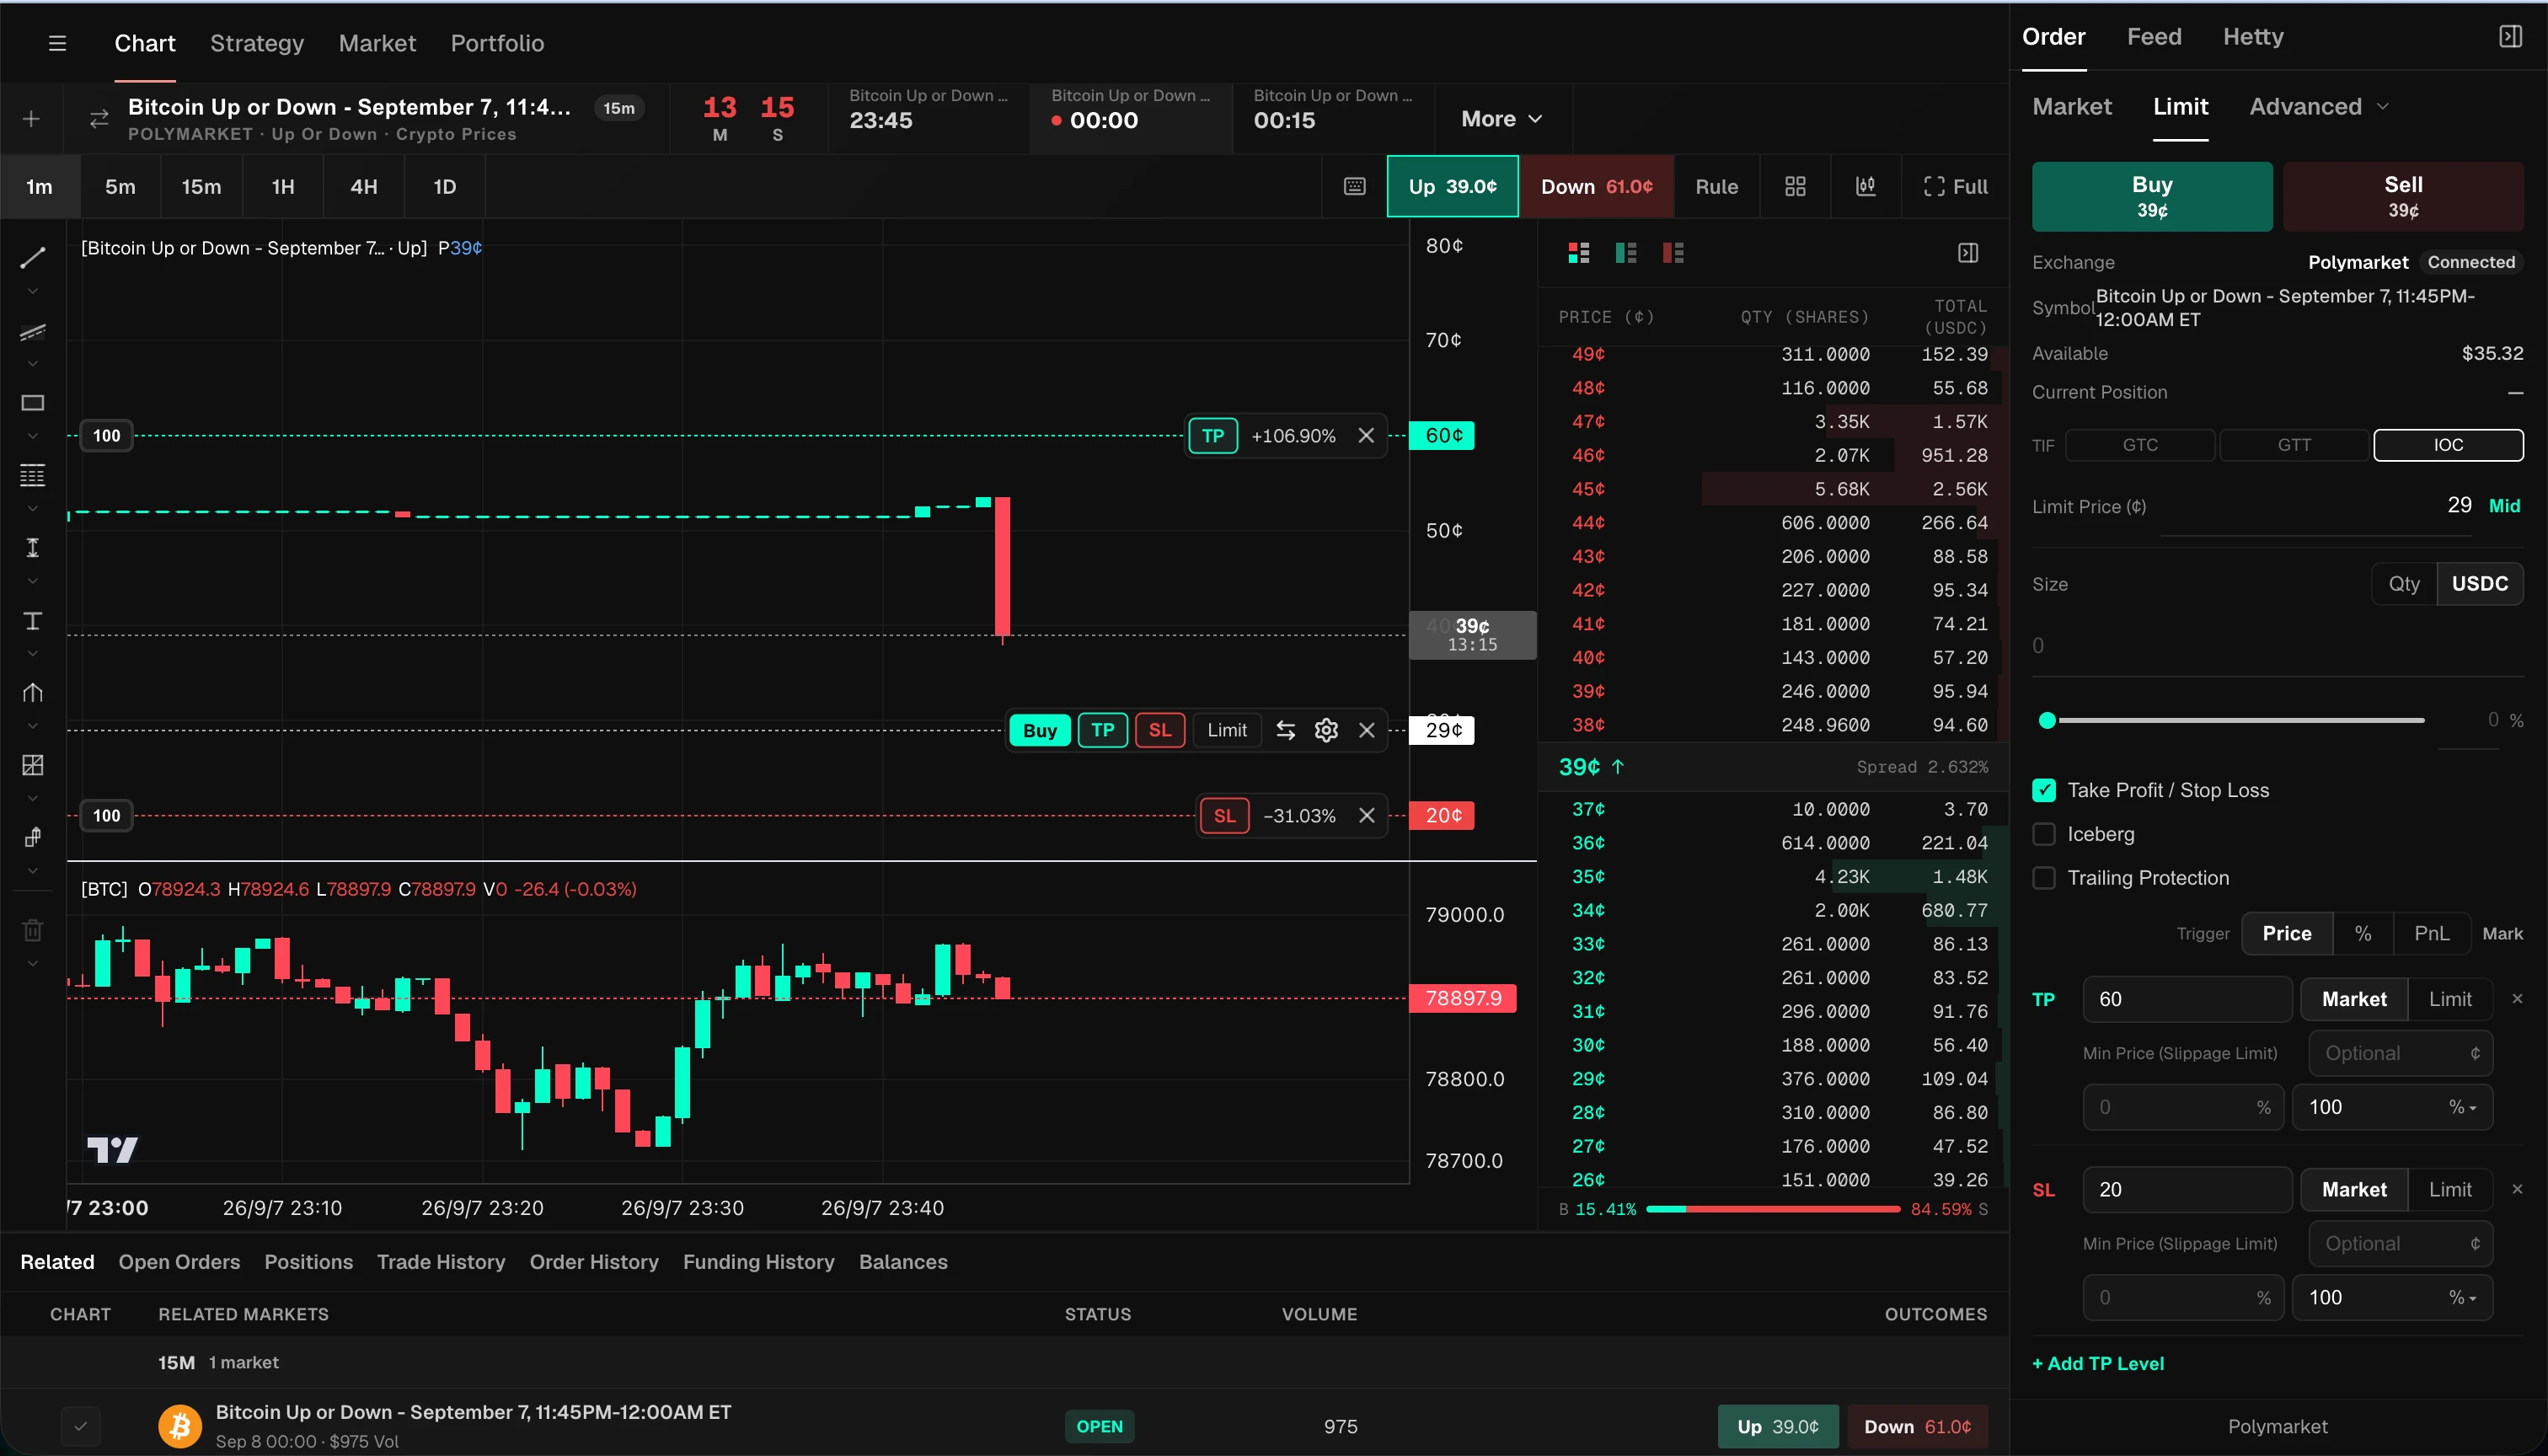Click the Sell 39¢ button

tap(2403, 196)
